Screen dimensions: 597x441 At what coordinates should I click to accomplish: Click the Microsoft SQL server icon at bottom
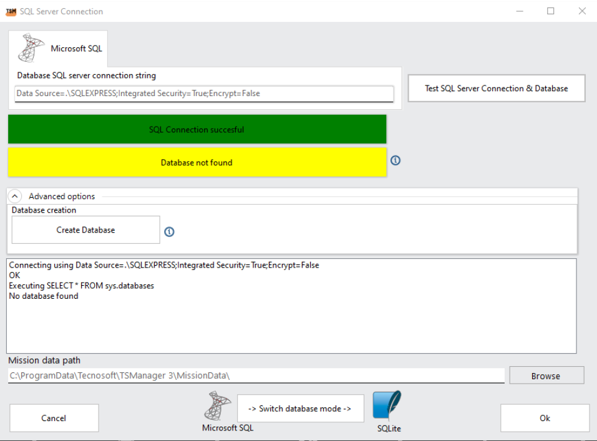pyautogui.click(x=218, y=406)
